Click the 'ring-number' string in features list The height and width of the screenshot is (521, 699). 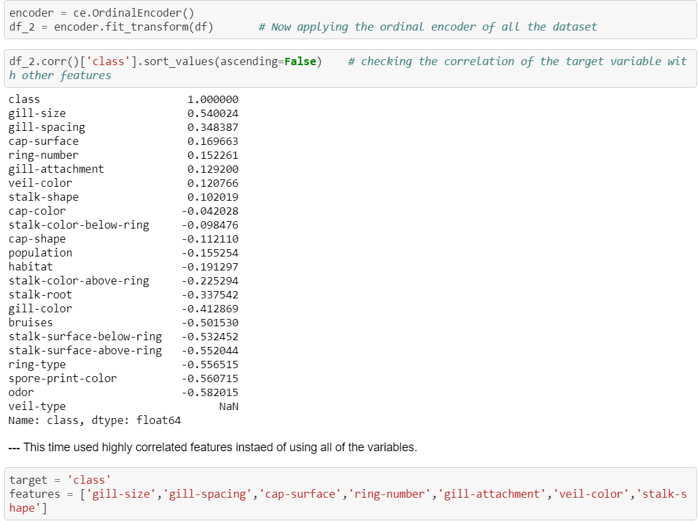click(x=389, y=494)
